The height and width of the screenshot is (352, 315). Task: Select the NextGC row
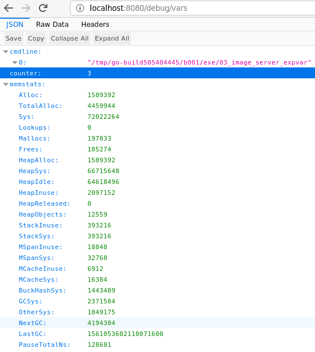[x=157, y=323]
